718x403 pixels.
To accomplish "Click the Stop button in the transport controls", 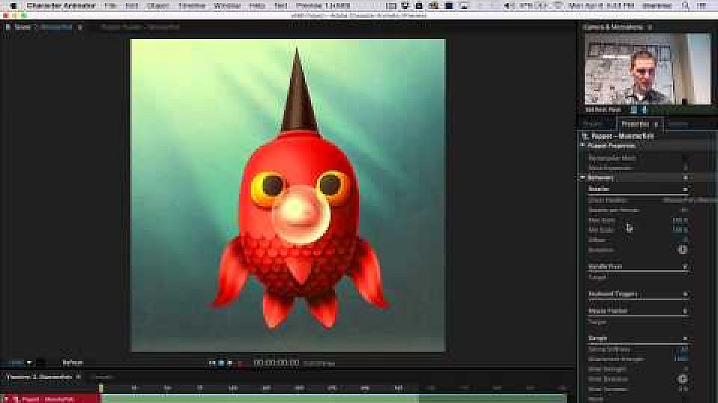I will pos(221,362).
